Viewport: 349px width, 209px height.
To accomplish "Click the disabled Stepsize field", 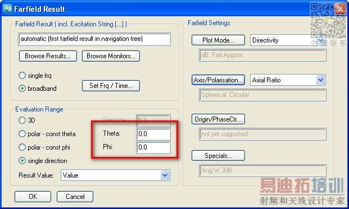I will click(x=153, y=120).
